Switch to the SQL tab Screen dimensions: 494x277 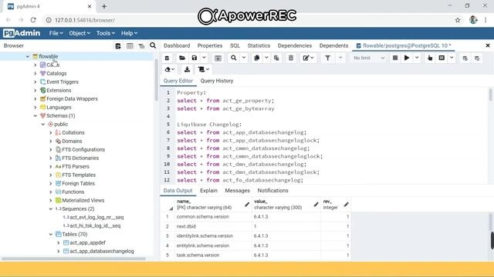pyautogui.click(x=235, y=45)
